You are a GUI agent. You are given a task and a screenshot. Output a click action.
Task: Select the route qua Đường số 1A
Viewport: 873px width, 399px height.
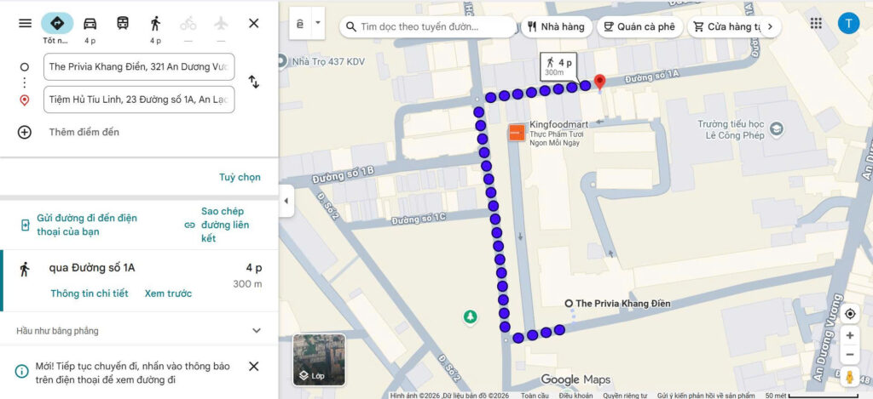[x=139, y=281]
